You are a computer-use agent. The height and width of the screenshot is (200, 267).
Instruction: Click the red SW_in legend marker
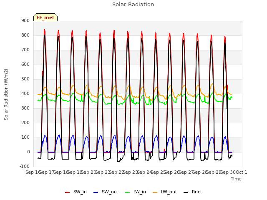point(68,192)
